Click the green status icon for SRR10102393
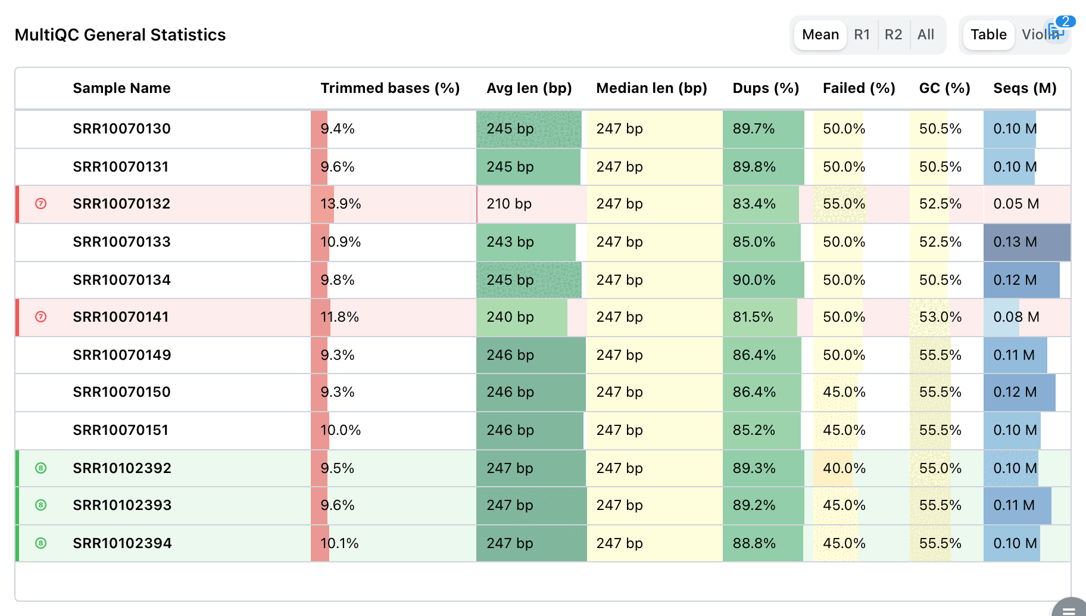The height and width of the screenshot is (616, 1086). pyautogui.click(x=41, y=505)
